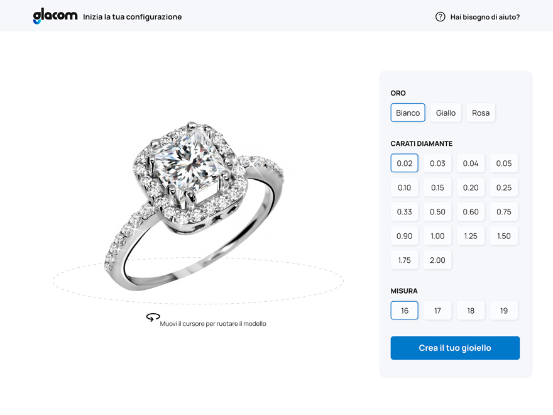The image size is (553, 415).
Task: Set ring size to 18
Action: [x=471, y=311]
